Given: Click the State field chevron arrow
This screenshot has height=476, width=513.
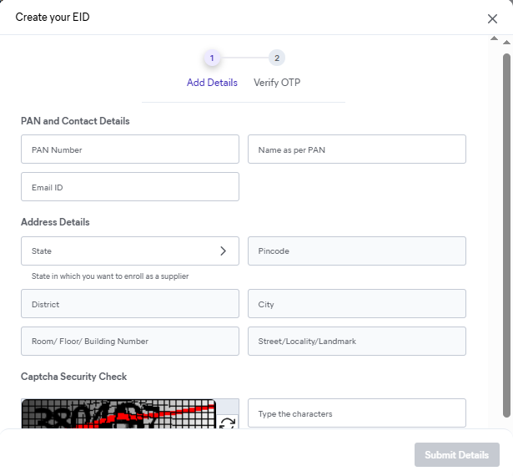Looking at the screenshot, I should coord(223,251).
